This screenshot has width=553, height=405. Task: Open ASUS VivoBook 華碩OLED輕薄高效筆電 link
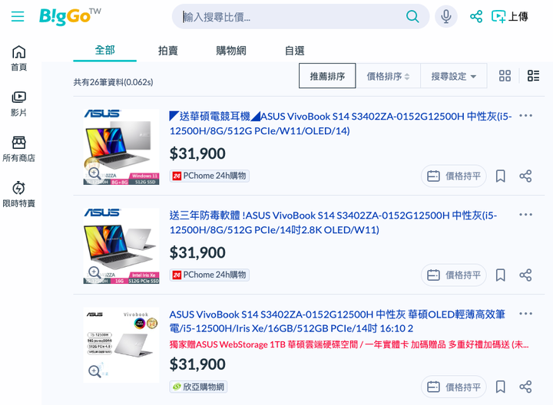point(337,321)
